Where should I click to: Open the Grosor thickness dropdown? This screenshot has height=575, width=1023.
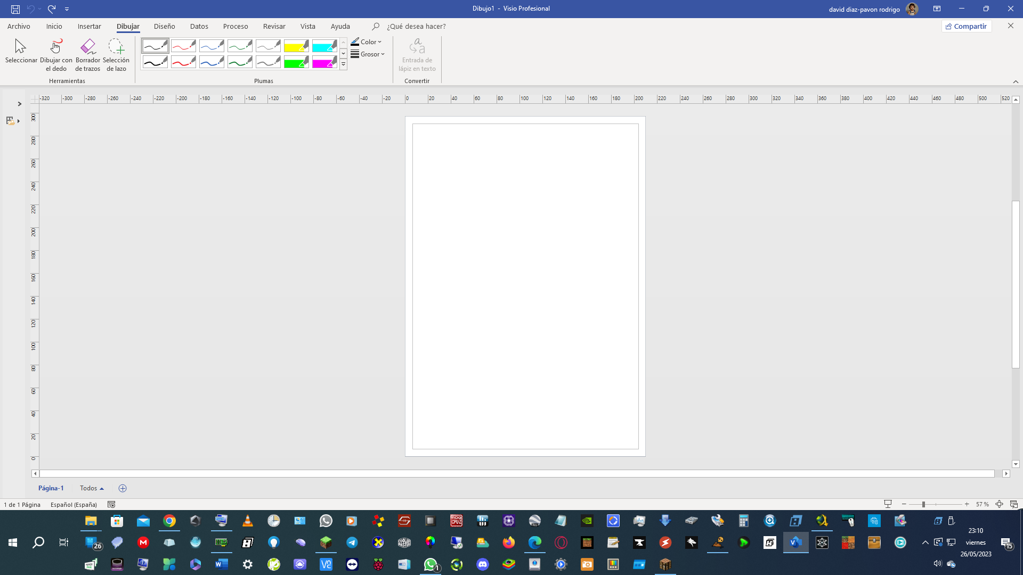(x=368, y=54)
